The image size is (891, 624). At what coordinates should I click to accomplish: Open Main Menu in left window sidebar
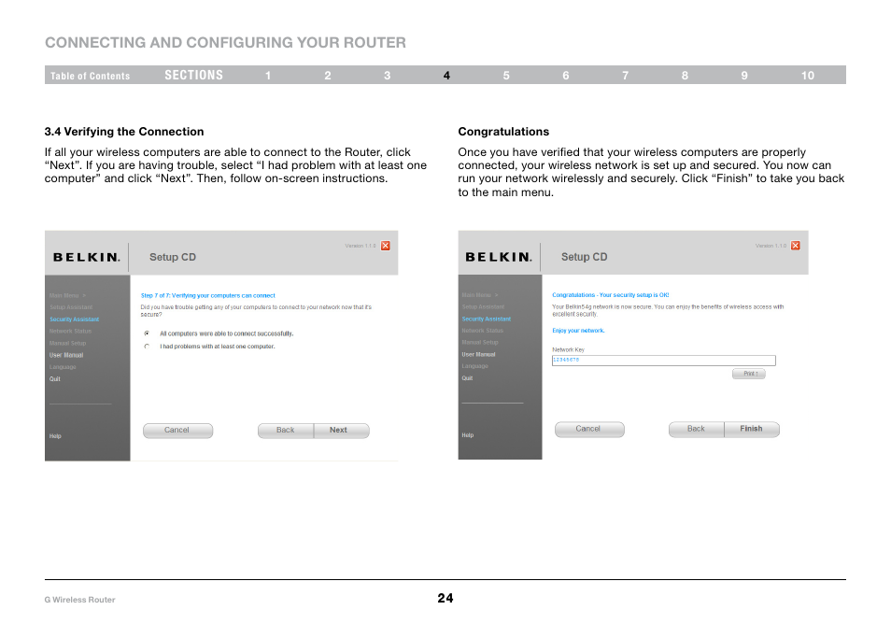tap(67, 295)
